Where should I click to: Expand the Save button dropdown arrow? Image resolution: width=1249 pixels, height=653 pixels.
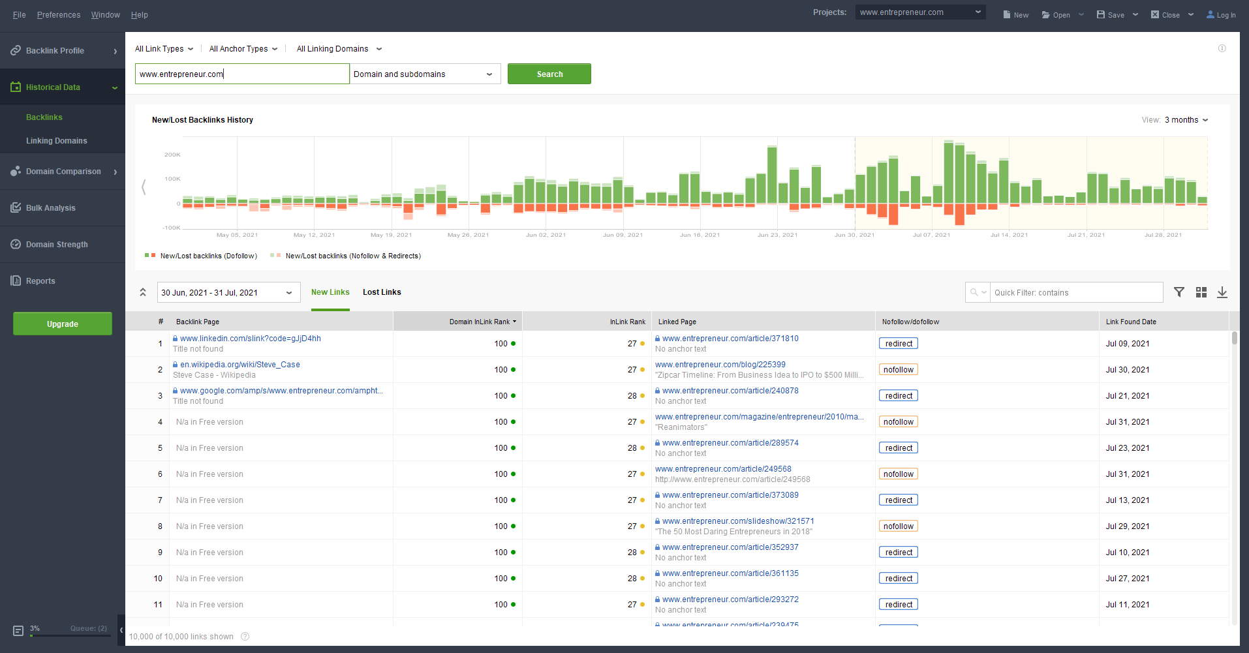[1135, 14]
